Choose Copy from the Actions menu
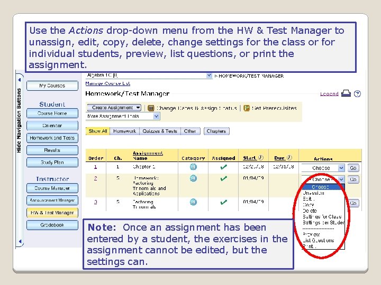381x285 pixels. point(308,205)
